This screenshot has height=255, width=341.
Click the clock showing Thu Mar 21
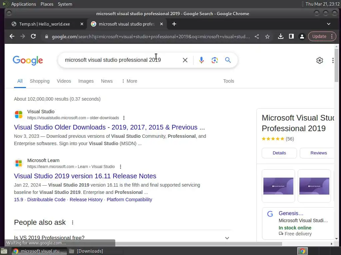click(x=322, y=4)
